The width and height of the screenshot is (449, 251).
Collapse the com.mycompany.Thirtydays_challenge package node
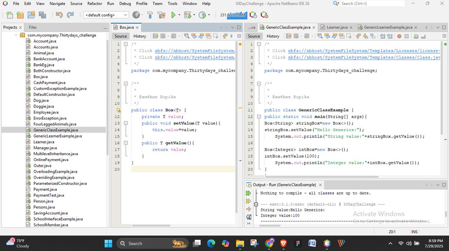(x=16, y=35)
